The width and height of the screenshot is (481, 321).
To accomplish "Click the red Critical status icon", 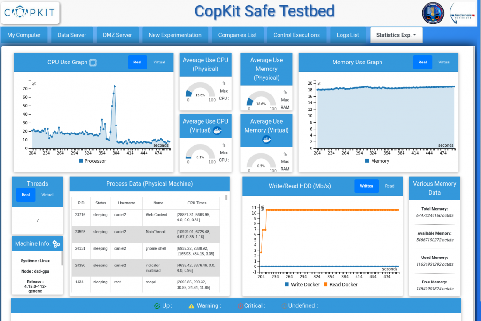I will [x=240, y=306].
